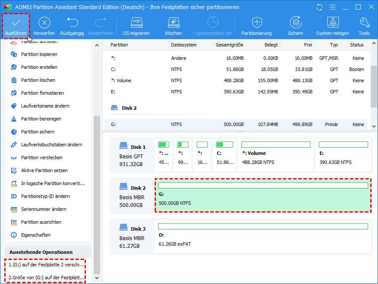Choose Partition sichern option
Viewport: 378px width, 284px height.
(38, 132)
